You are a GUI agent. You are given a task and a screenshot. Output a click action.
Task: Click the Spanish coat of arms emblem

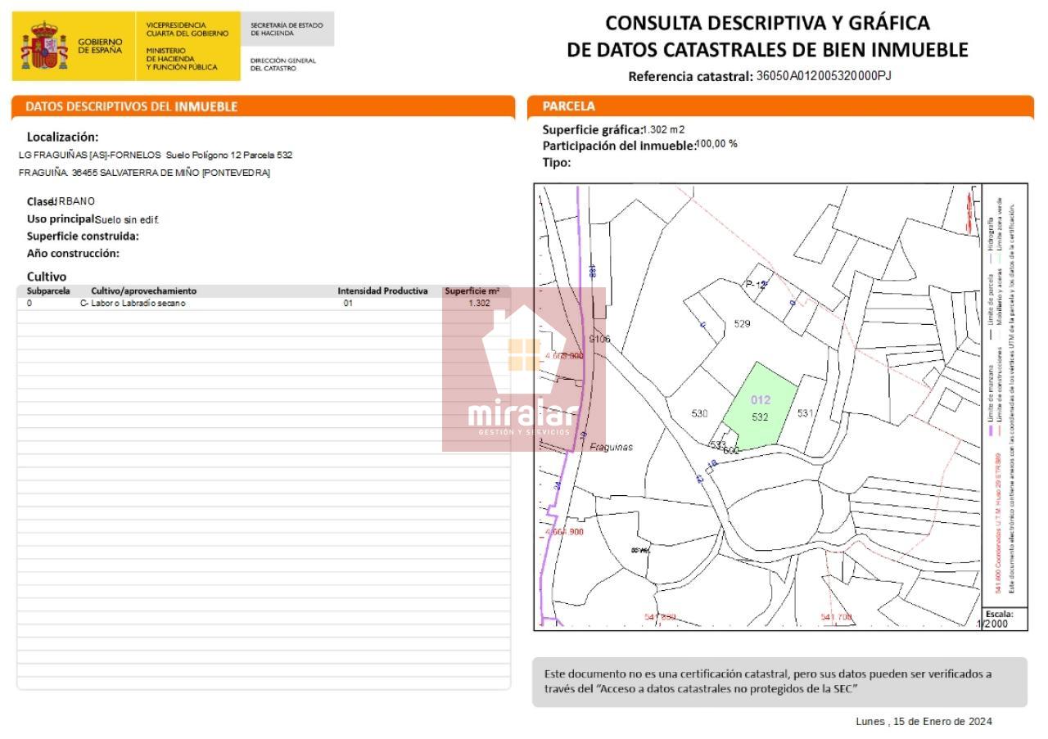pos(44,46)
